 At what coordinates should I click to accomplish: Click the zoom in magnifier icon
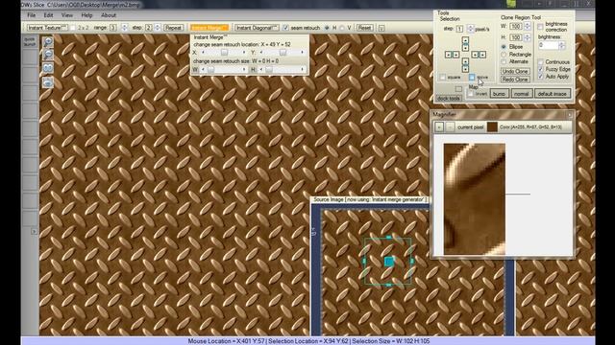tap(47, 41)
